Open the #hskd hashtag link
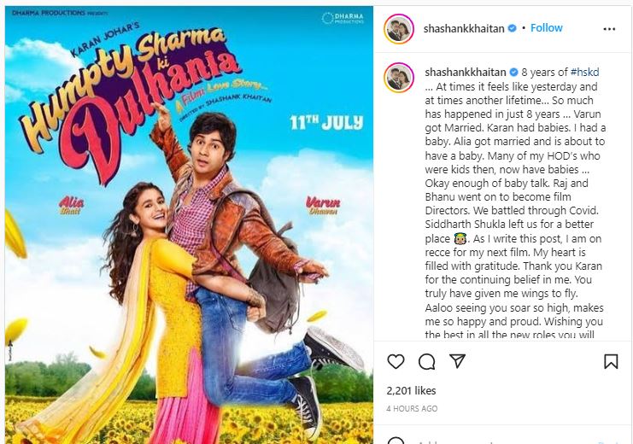Viewport: 633px width, 444px height. [x=584, y=73]
